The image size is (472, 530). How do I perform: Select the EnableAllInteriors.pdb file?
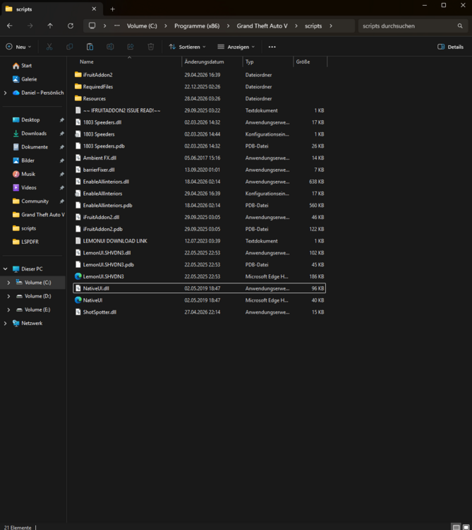[199, 205]
